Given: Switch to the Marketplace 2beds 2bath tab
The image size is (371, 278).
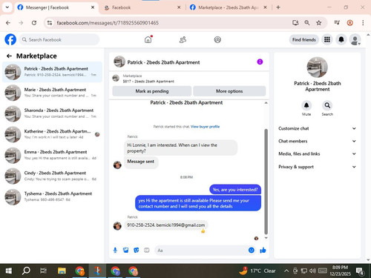Looking at the screenshot, I should click(x=228, y=7).
